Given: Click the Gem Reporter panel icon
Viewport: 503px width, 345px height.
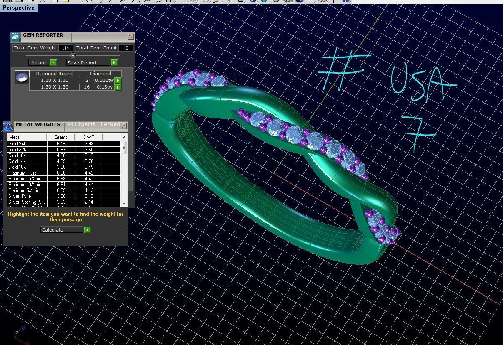Looking at the screenshot, I should click(15, 37).
